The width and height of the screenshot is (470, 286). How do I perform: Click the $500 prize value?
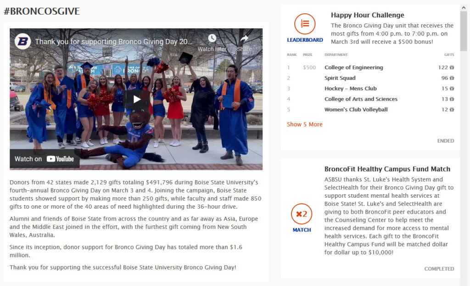point(309,68)
